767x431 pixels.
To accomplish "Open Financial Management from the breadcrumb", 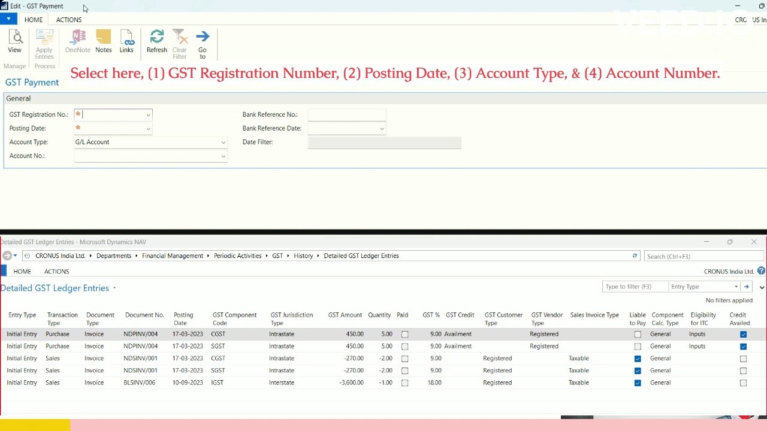I will click(x=173, y=256).
